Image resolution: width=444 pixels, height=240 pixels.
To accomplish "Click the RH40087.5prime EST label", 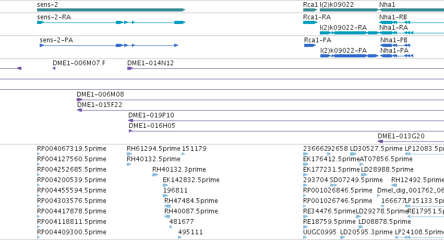I will (191, 211).
